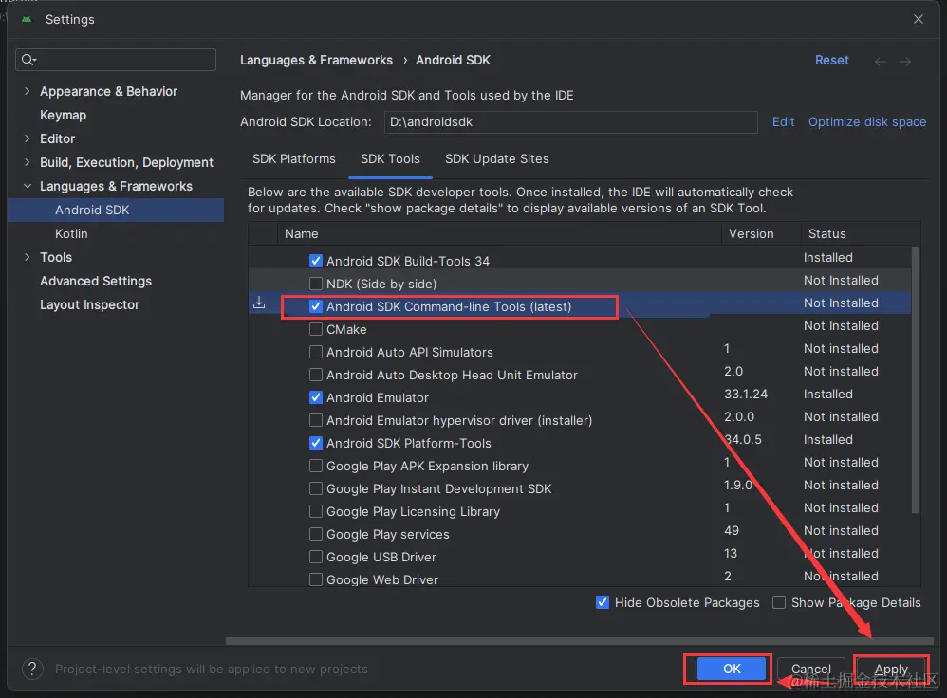Open Kotlin settings page
The width and height of the screenshot is (947, 698).
(71, 233)
